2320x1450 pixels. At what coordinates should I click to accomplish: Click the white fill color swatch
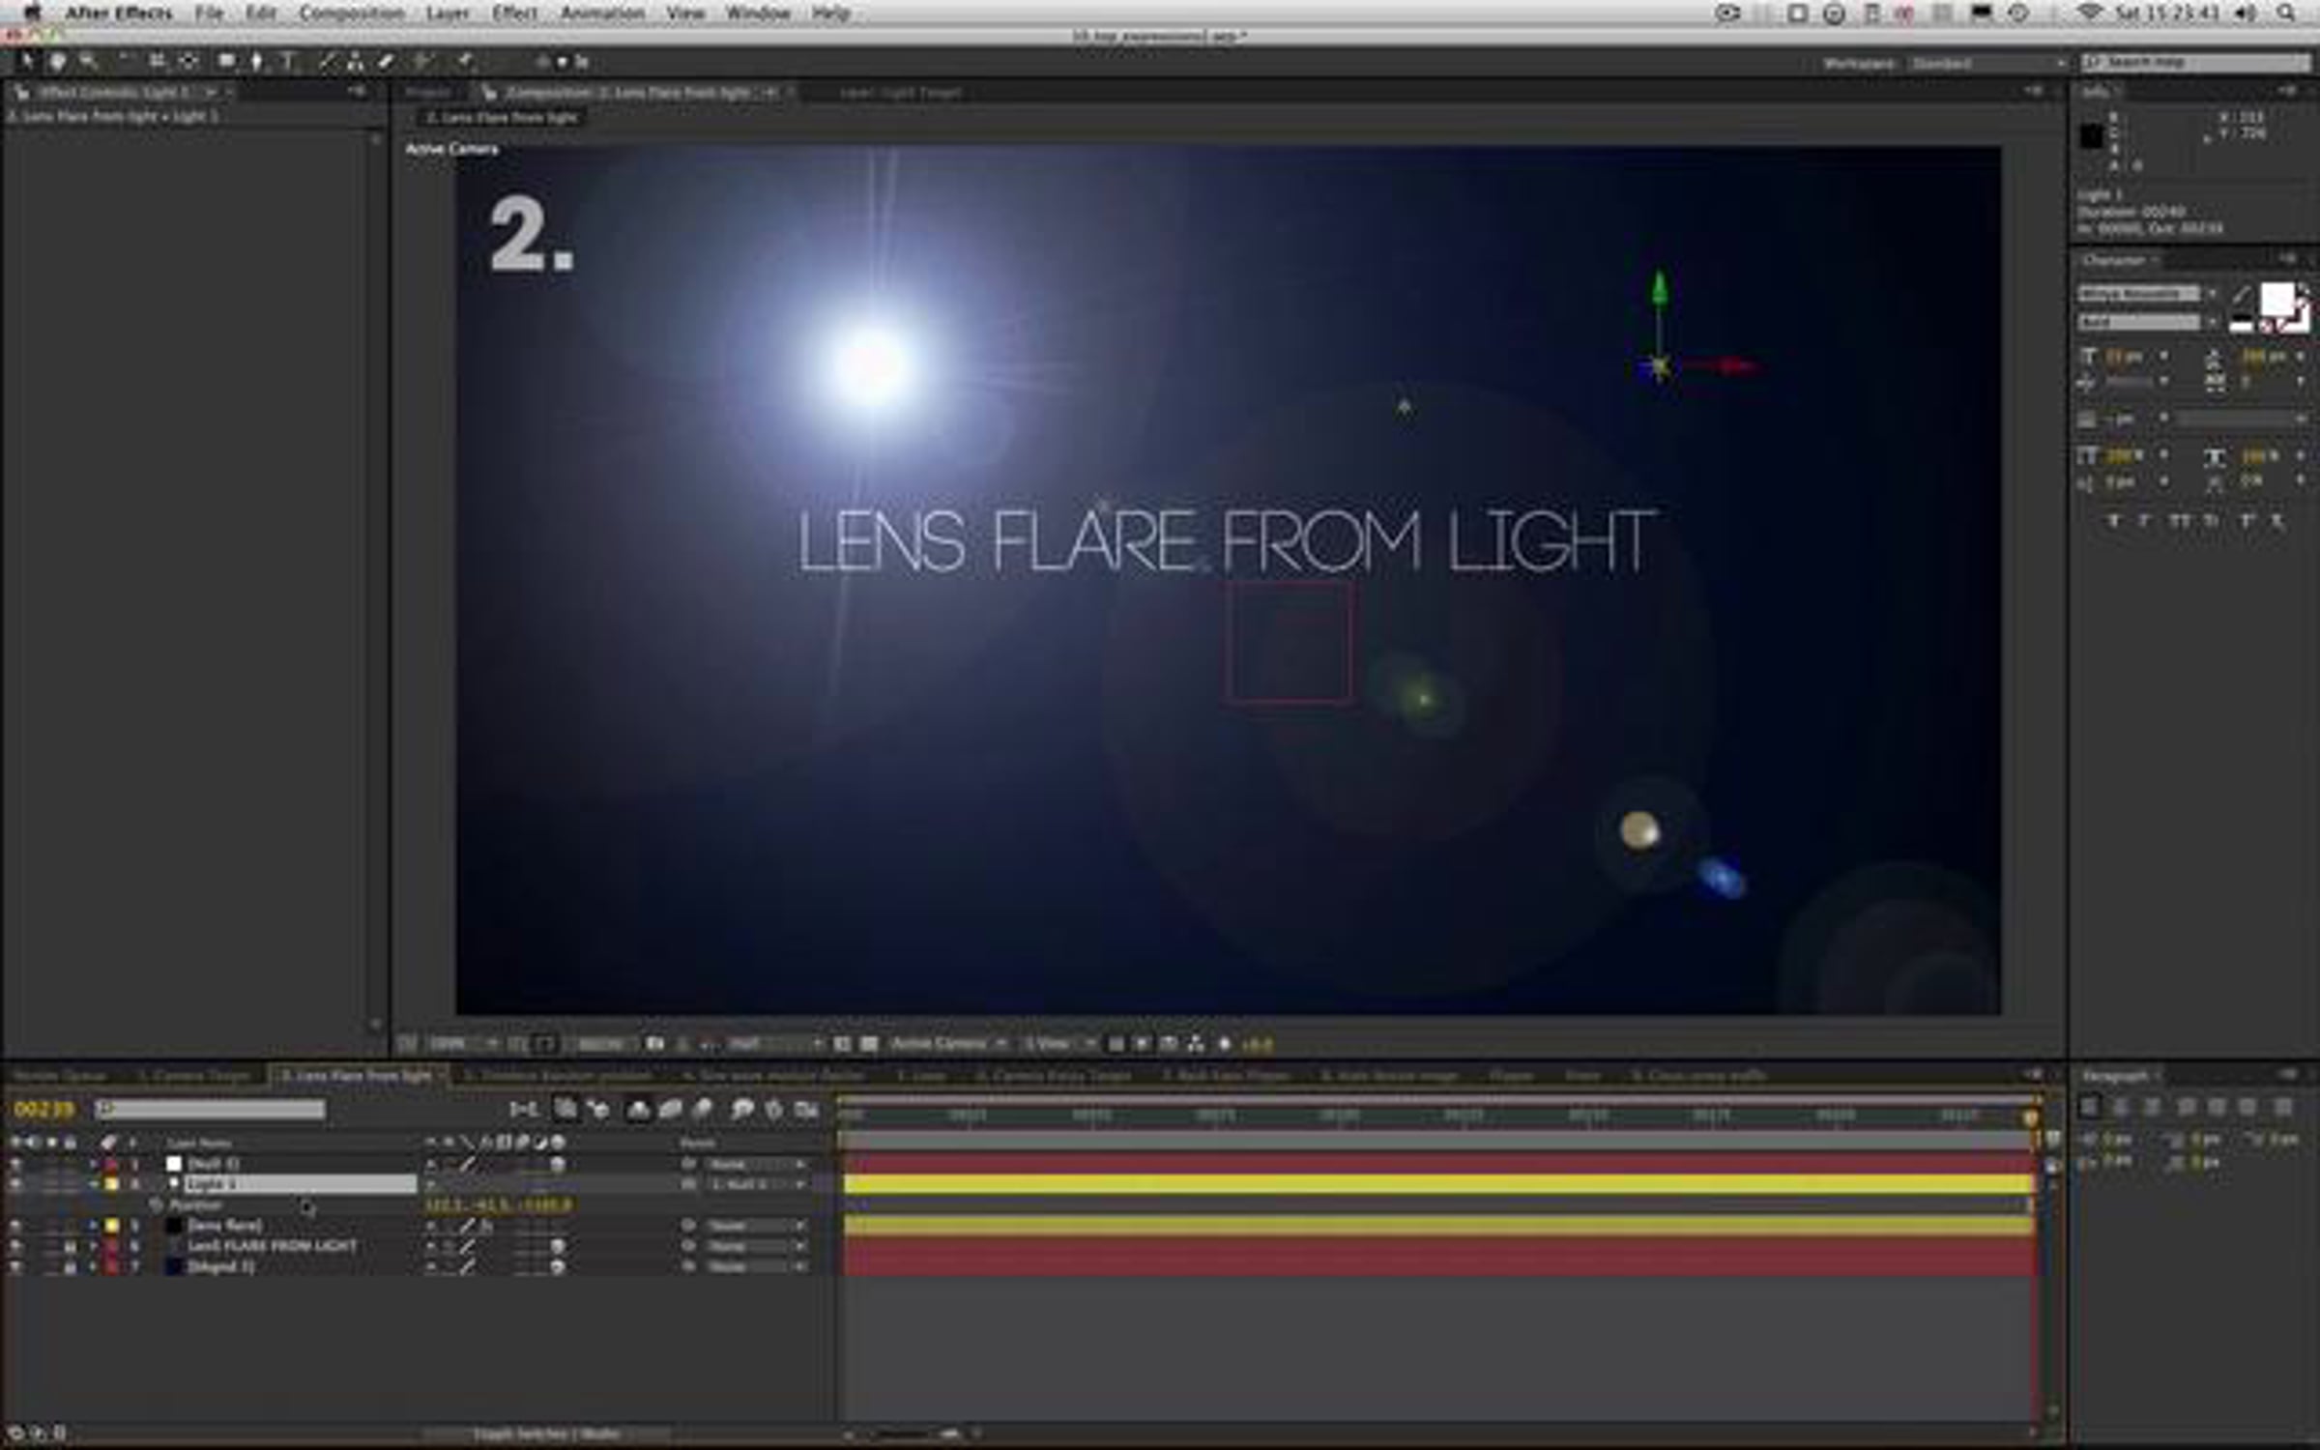(2276, 300)
